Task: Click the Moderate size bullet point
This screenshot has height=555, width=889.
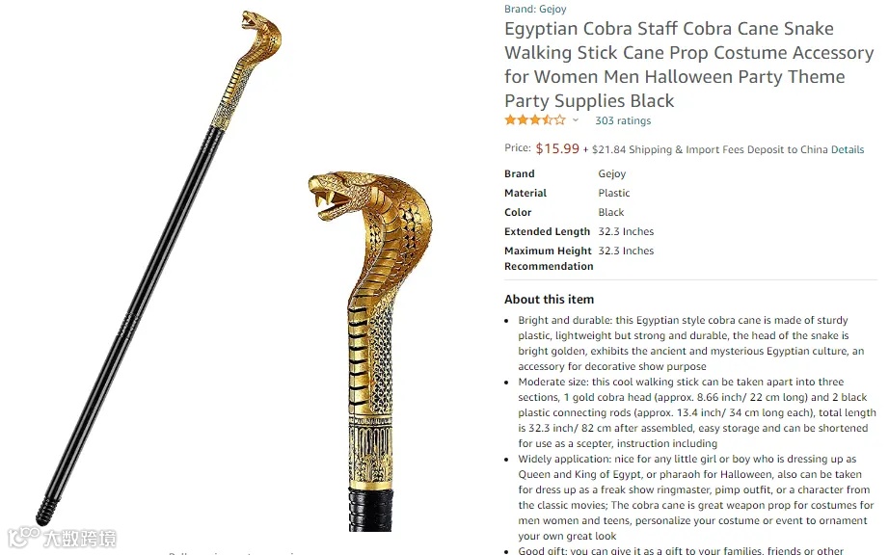Action: pos(696,412)
